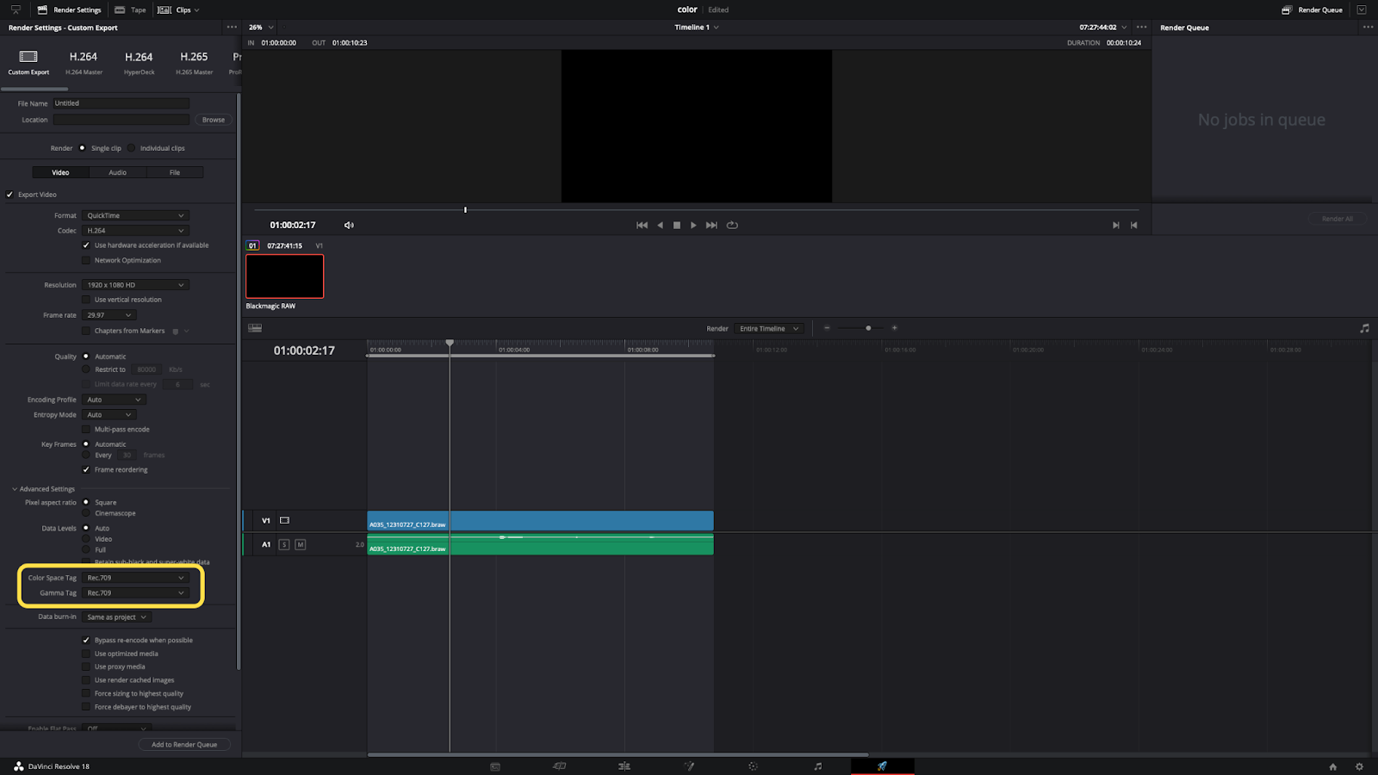
Task: Click the play button in viewer transport
Action: (x=693, y=226)
